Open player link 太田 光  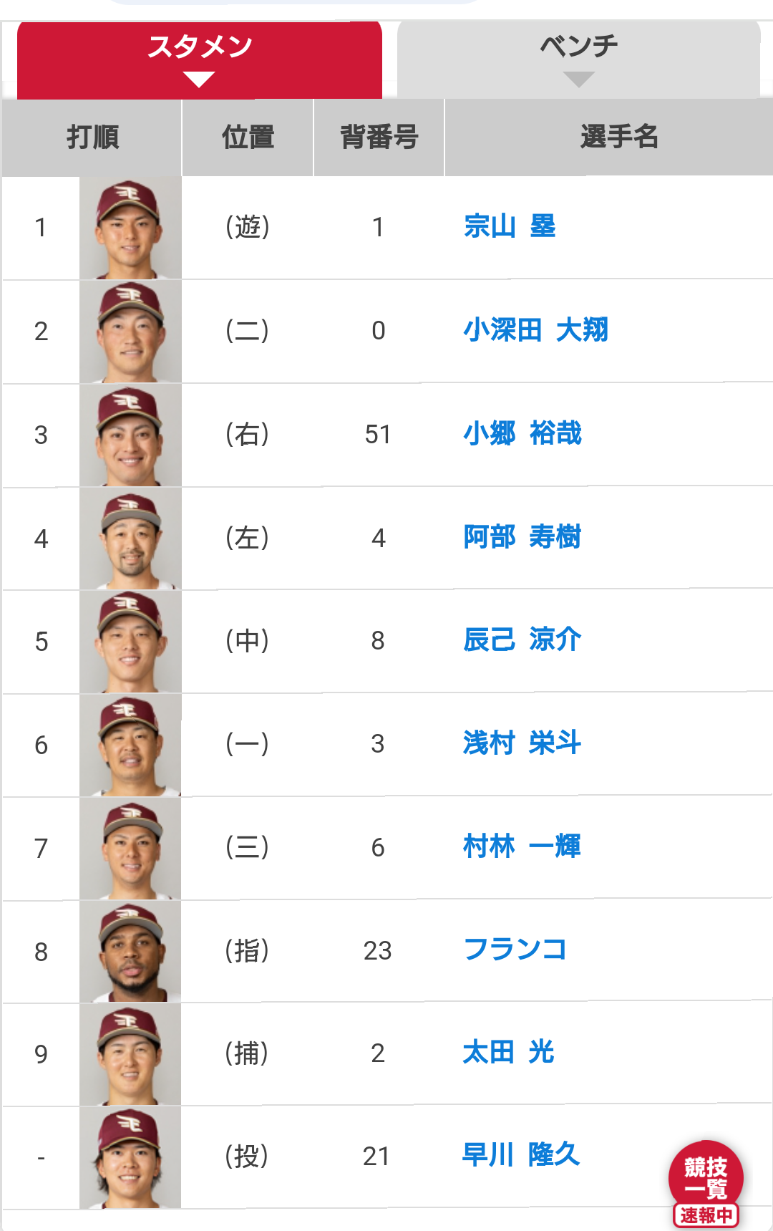(509, 1052)
